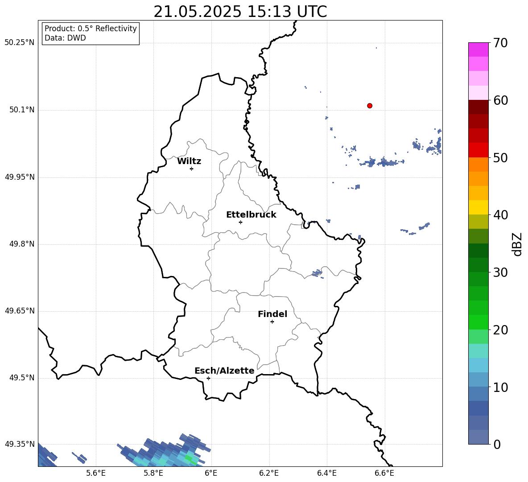Click the orange colorbar segment below 50
528x482 pixels.
click(478, 165)
